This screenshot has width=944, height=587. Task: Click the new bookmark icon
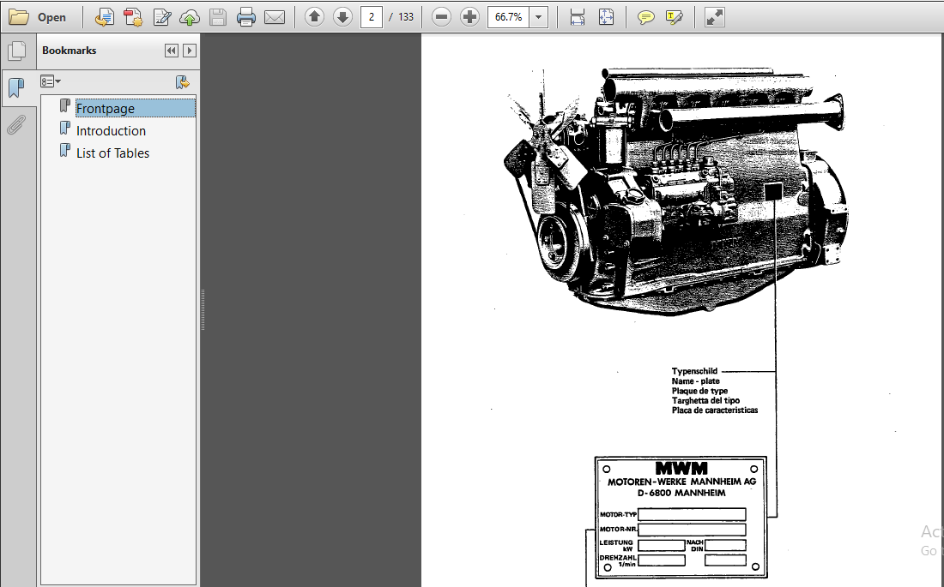click(183, 81)
